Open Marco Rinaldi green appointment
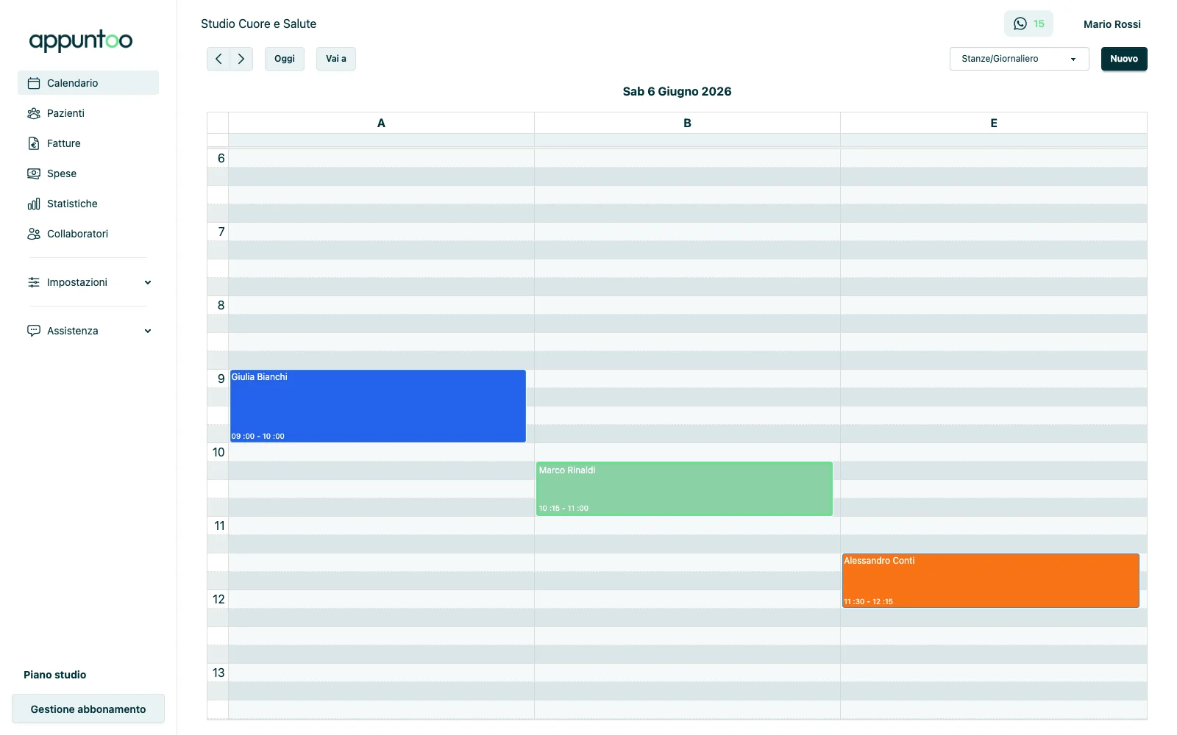 pyautogui.click(x=684, y=489)
